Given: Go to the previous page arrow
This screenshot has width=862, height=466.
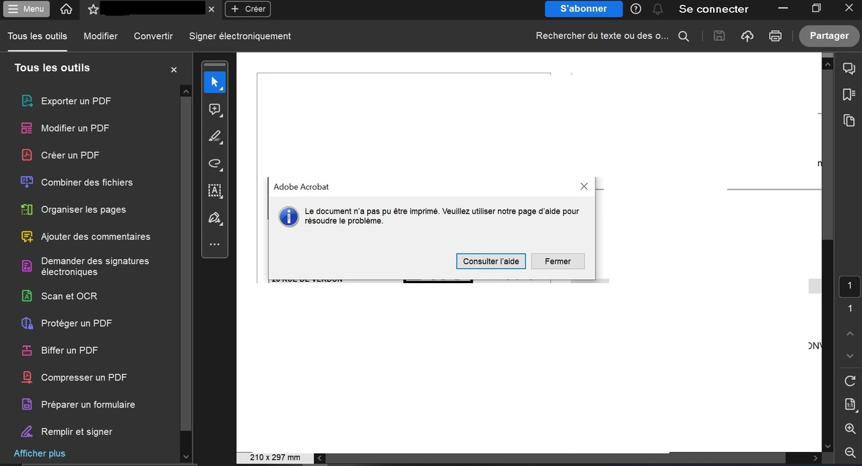Looking at the screenshot, I should (849, 334).
